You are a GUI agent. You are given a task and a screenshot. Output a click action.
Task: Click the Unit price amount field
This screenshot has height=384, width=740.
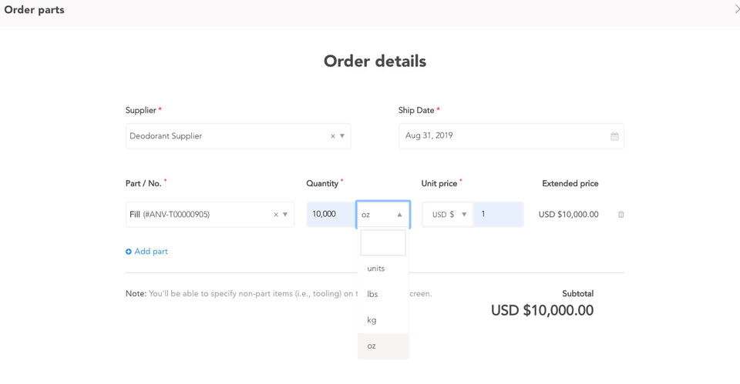pos(498,215)
